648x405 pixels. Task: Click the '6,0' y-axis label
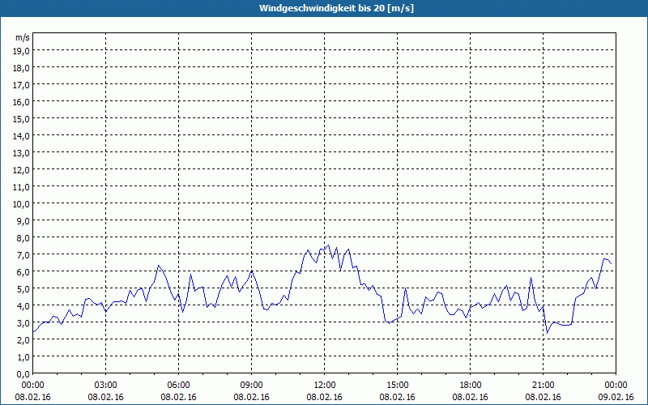coord(23,272)
